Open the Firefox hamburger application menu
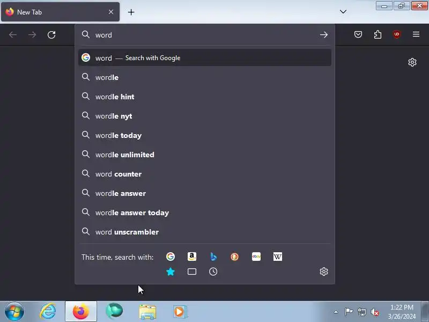 [x=416, y=34]
